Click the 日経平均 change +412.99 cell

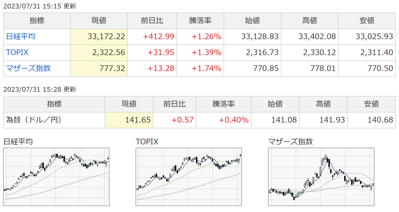(x=152, y=37)
